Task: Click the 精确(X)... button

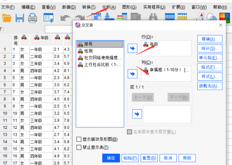Action: click(210, 39)
